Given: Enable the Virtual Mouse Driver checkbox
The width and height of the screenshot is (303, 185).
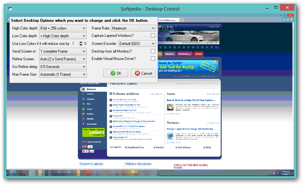Looking at the screenshot, I should 153,58.
